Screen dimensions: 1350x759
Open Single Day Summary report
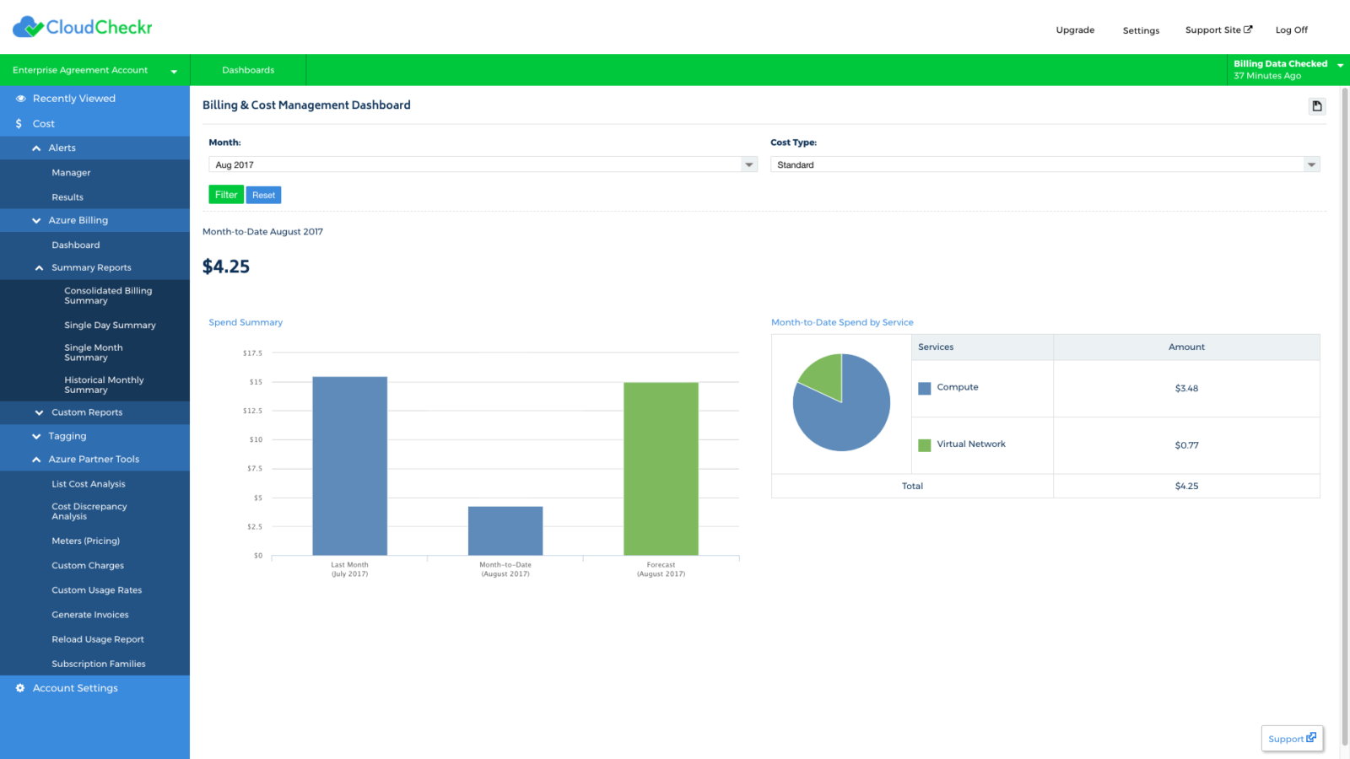click(110, 326)
